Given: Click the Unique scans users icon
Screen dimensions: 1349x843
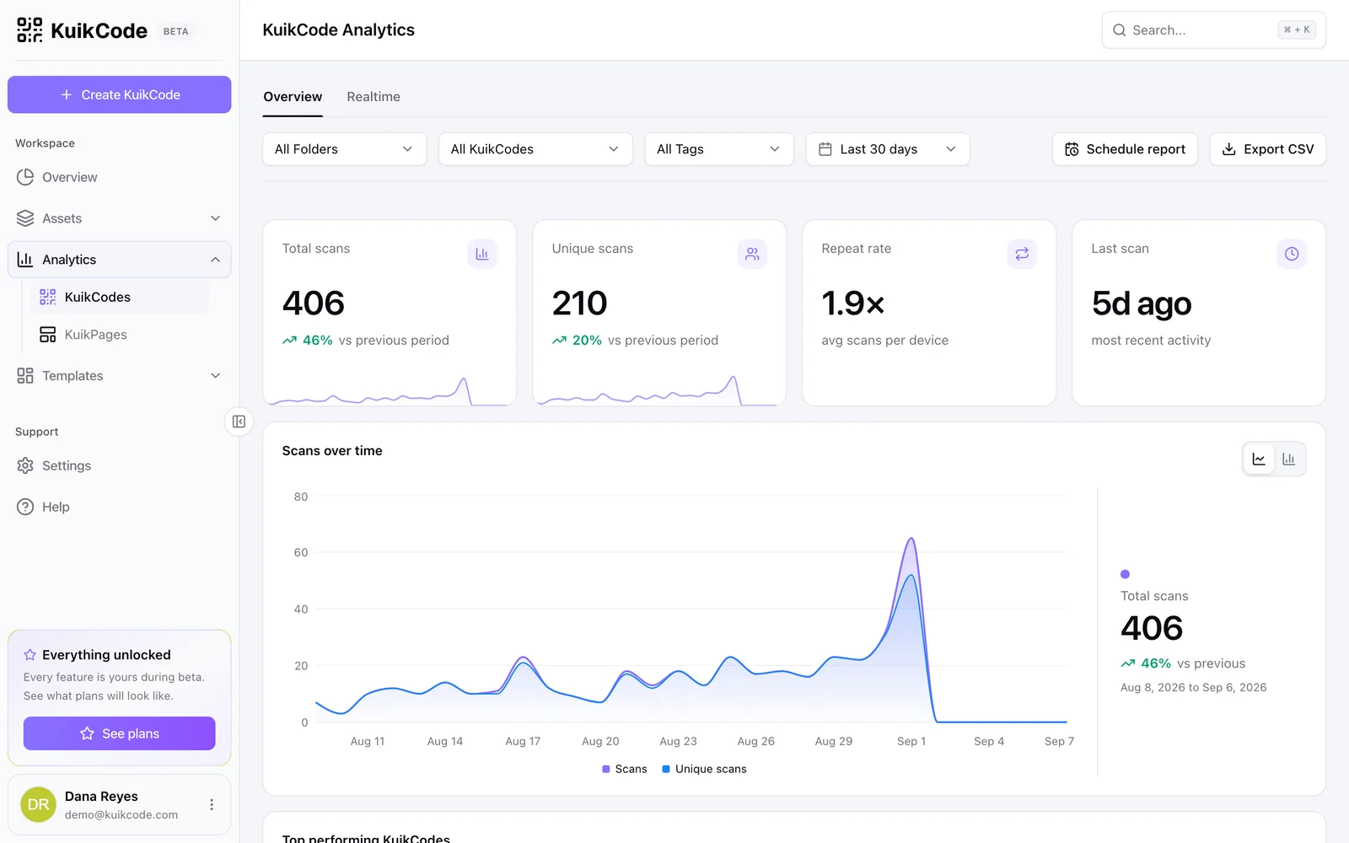Looking at the screenshot, I should coord(752,254).
